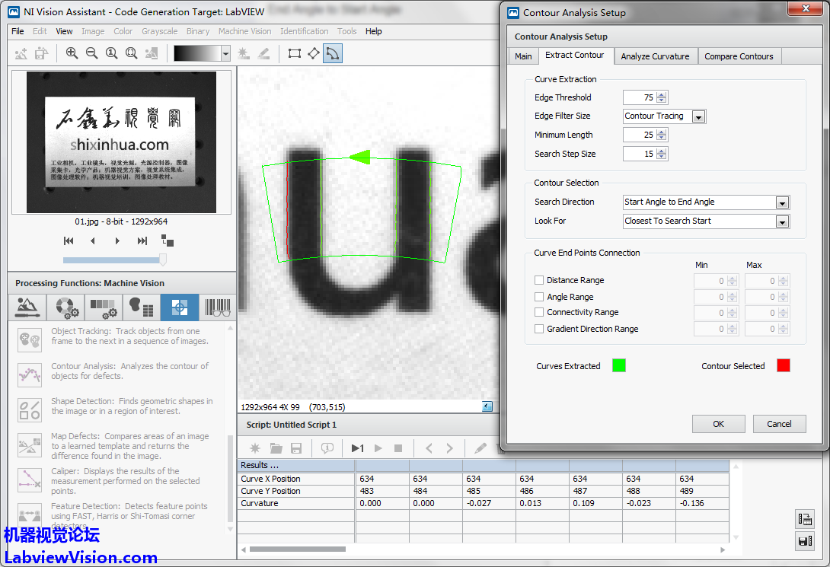Expand the Search Direction dropdown
The height and width of the screenshot is (567, 830).
(782, 202)
